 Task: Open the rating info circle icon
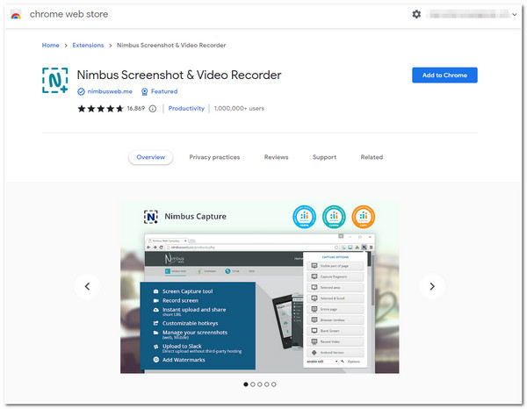(x=153, y=109)
